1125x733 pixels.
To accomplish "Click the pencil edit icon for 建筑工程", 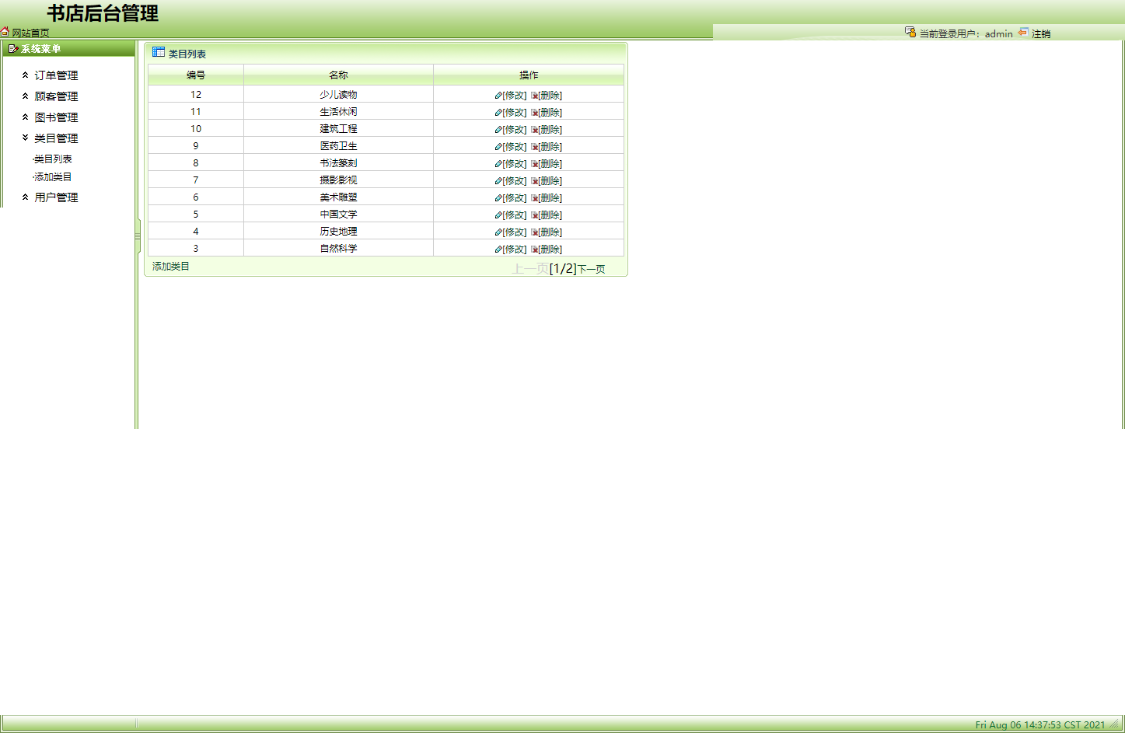I will point(498,130).
